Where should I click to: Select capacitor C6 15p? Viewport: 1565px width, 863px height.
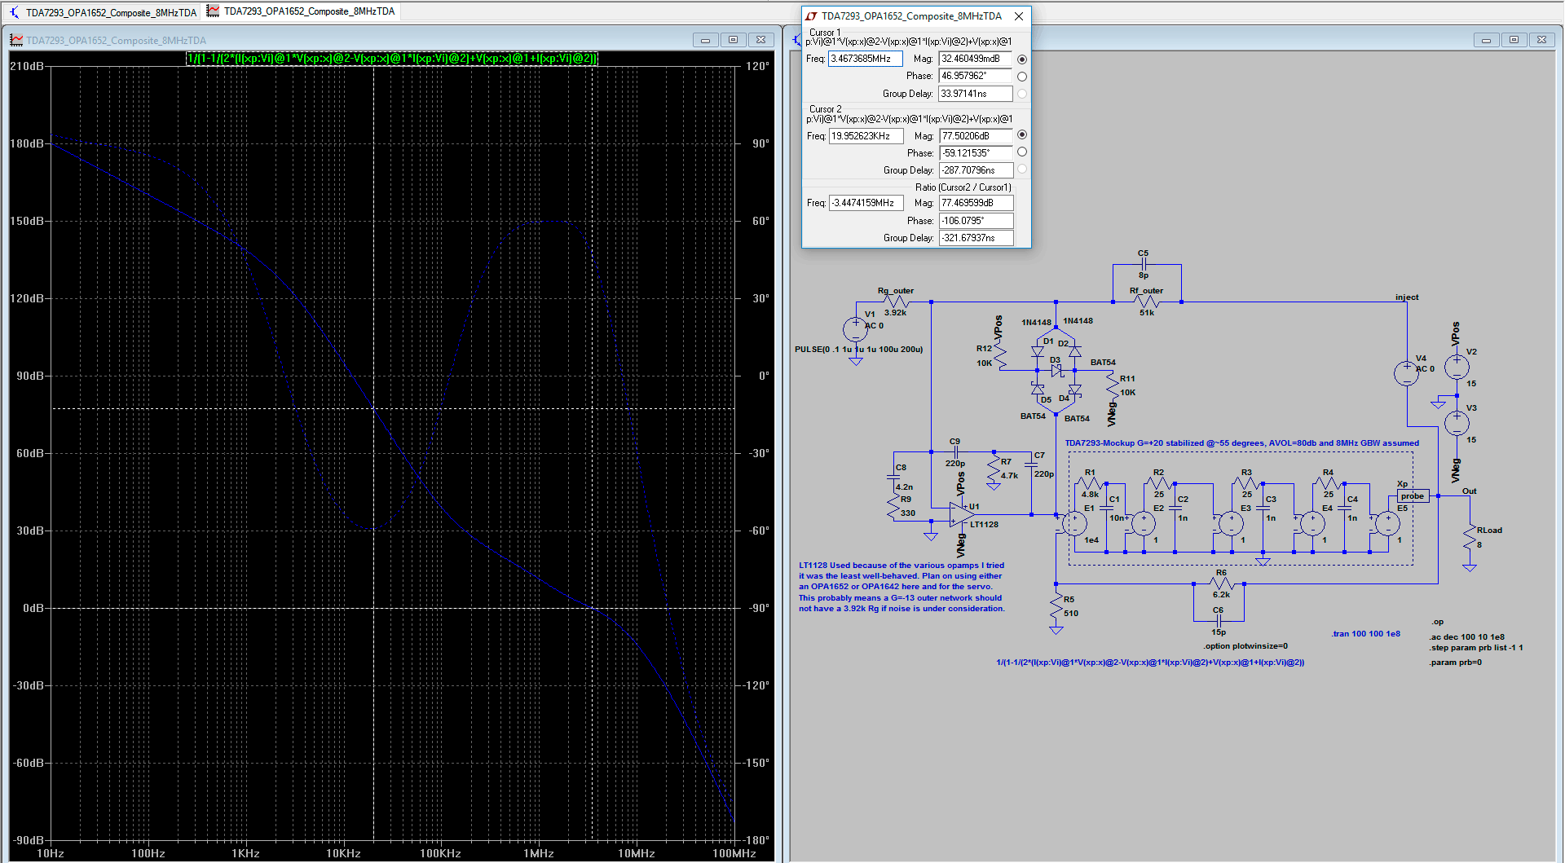[1219, 621]
